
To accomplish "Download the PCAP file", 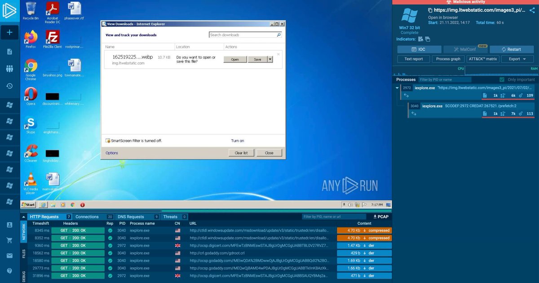I will pyautogui.click(x=381, y=217).
